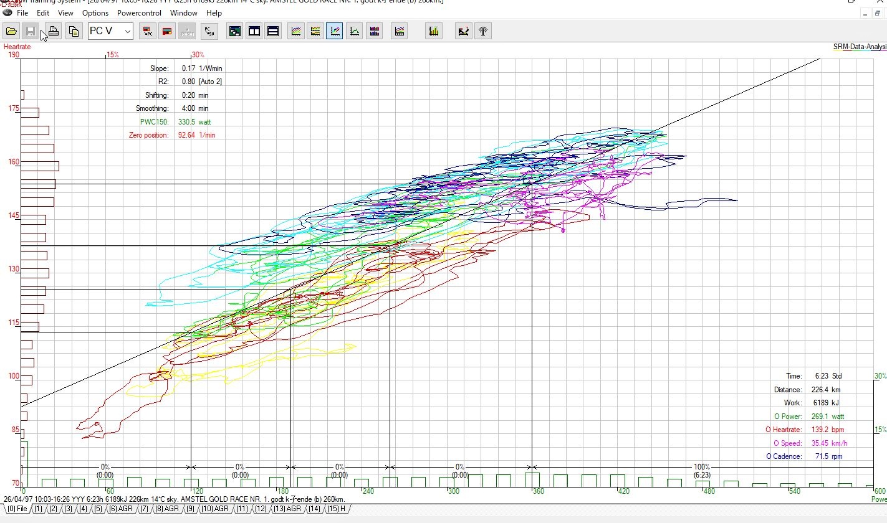The height and width of the screenshot is (523, 887).
Task: Click the SRM-Data-Analysis label
Action: 860,47
